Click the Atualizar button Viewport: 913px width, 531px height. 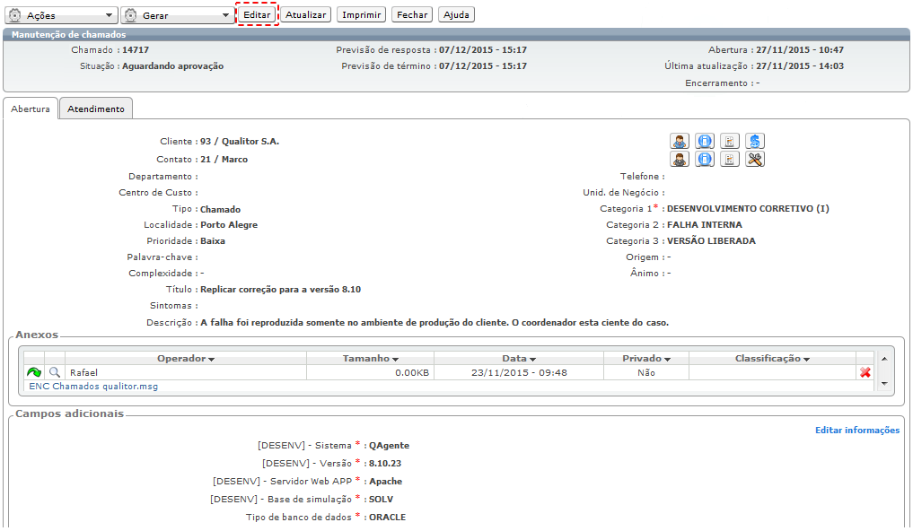[306, 14]
